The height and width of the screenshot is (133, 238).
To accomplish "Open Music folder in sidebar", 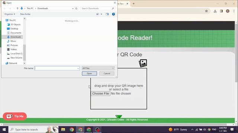I will click(x=13, y=41).
